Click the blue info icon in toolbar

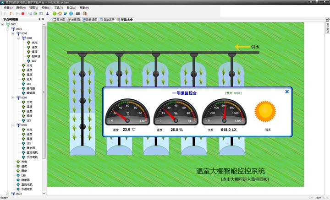(x=71, y=14)
